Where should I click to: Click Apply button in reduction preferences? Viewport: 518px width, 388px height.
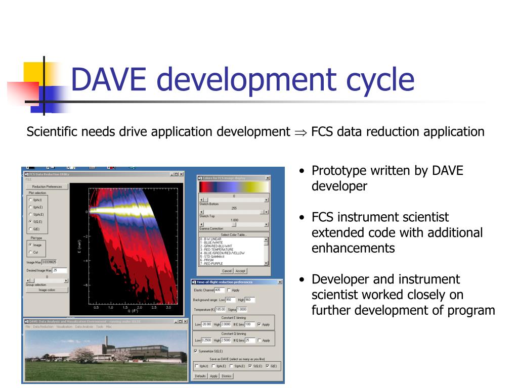click(x=214, y=376)
